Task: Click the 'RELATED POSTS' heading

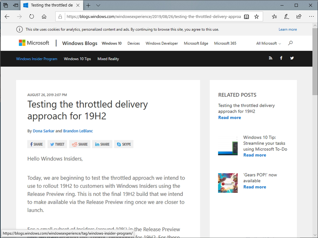Action: pos(237,95)
